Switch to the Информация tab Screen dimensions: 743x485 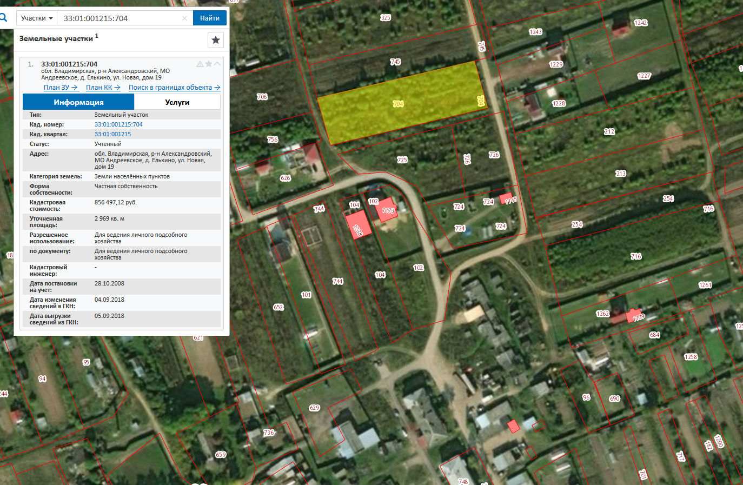click(78, 102)
